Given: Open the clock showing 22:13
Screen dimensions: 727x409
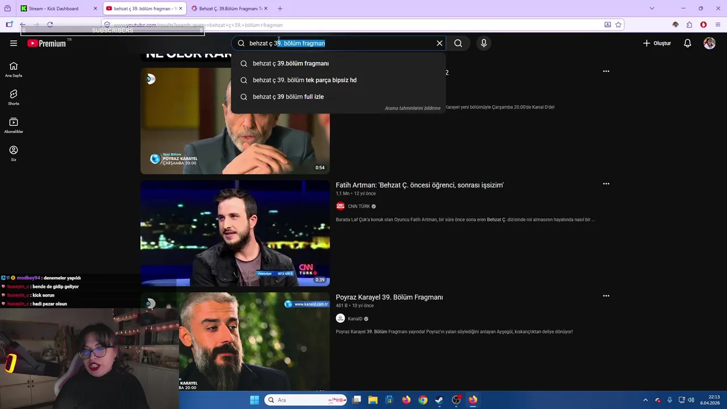Looking at the screenshot, I should 711,400.
